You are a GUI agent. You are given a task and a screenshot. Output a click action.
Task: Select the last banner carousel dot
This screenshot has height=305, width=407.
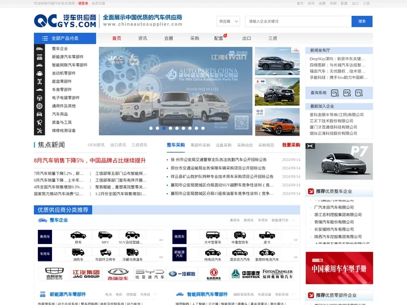pyautogui.click(x=203, y=128)
